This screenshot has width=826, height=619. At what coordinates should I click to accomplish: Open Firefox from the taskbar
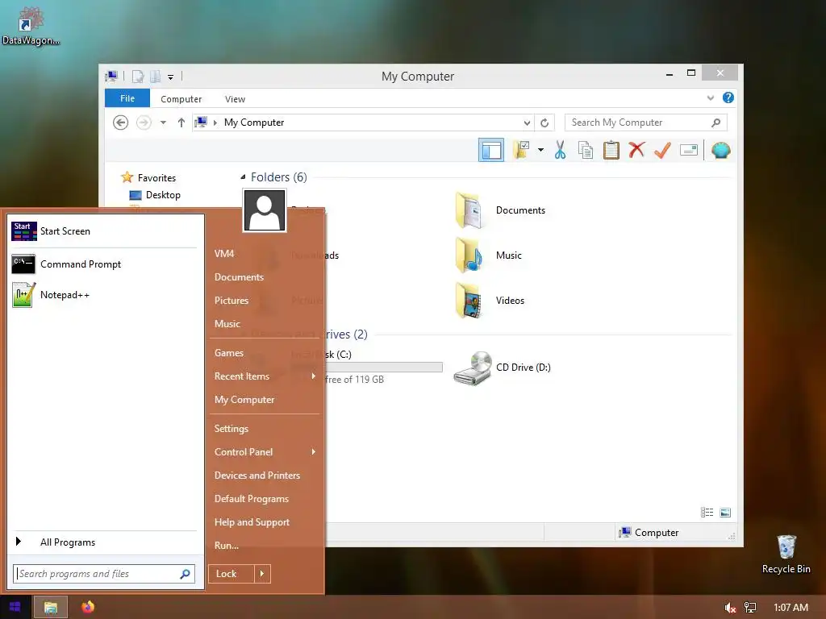[x=88, y=608]
